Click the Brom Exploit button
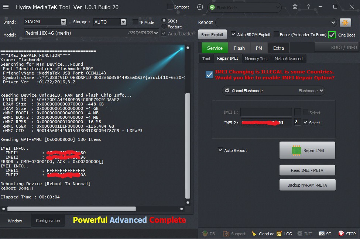This screenshot has width=360, height=239. [x=212, y=34]
